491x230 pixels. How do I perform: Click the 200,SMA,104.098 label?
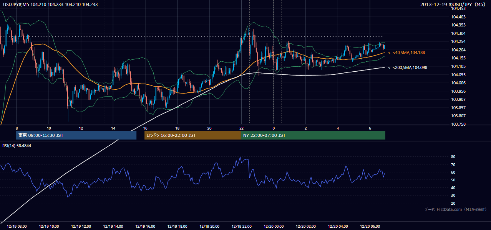[408, 67]
